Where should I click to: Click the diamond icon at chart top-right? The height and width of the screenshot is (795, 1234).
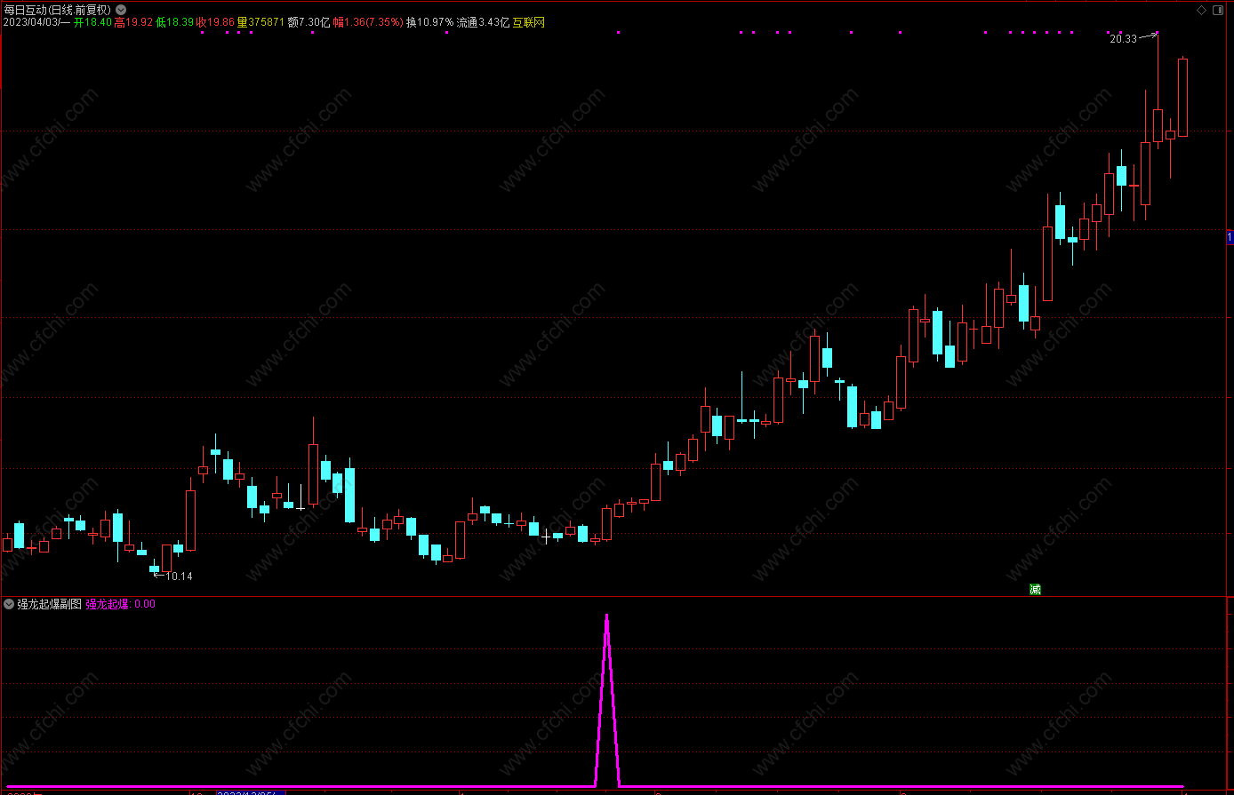(x=1202, y=10)
